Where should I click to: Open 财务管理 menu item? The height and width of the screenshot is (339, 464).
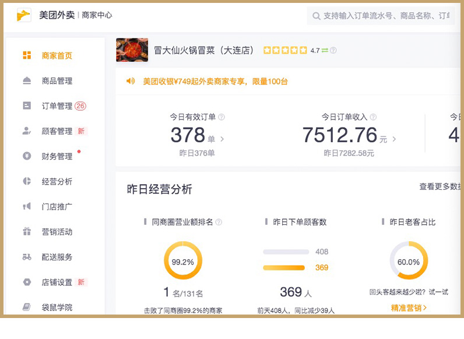click(57, 156)
